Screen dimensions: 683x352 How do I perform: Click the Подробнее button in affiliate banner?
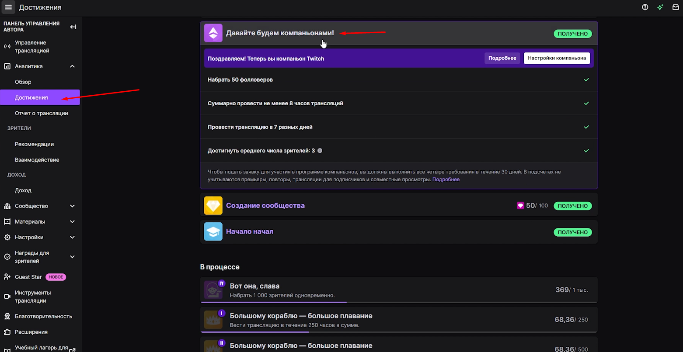[502, 58]
